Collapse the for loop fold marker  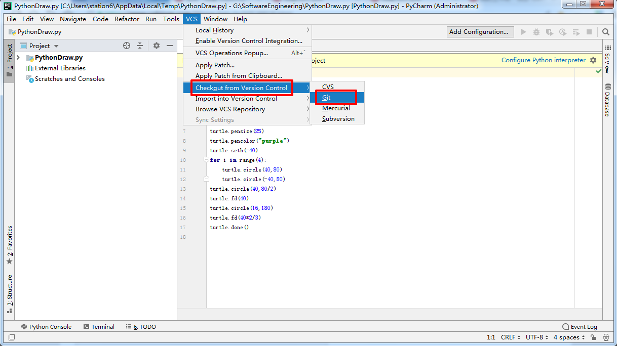(206, 160)
